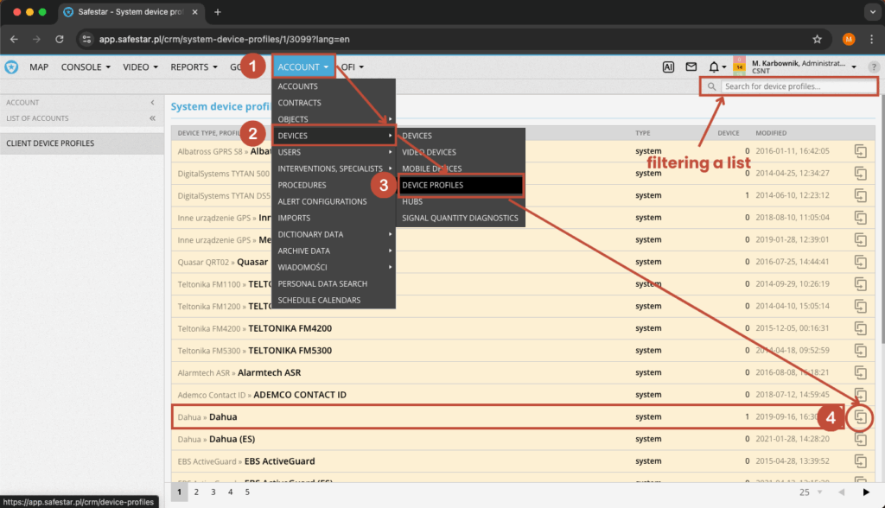Select SCHEDULE CALENDARS menu entry
The image size is (885, 508).
click(x=334, y=301)
